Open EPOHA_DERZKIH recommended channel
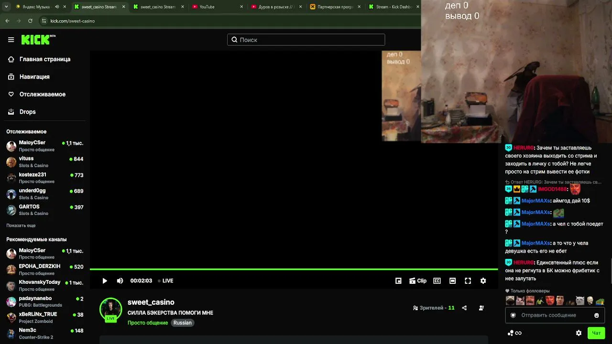Screen dimensions: 612x344 coord(45,269)
